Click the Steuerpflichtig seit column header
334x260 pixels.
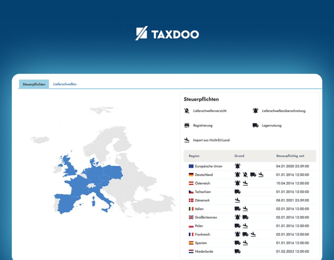(x=290, y=156)
